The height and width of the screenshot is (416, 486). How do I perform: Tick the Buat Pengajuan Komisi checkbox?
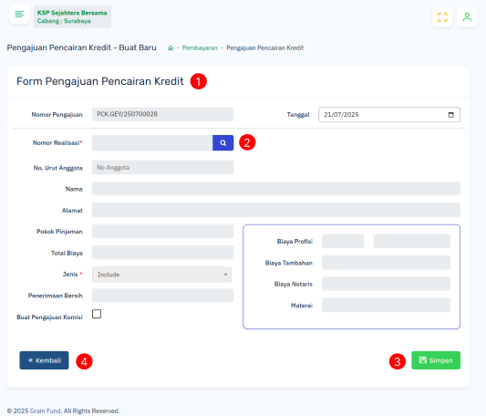97,314
